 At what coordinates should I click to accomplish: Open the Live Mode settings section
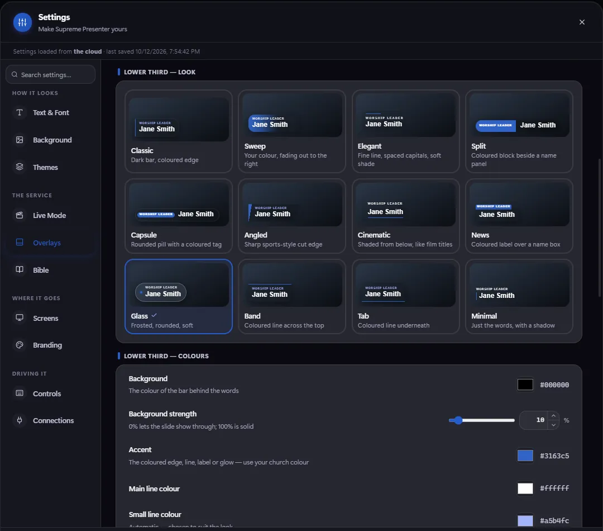pyautogui.click(x=50, y=215)
